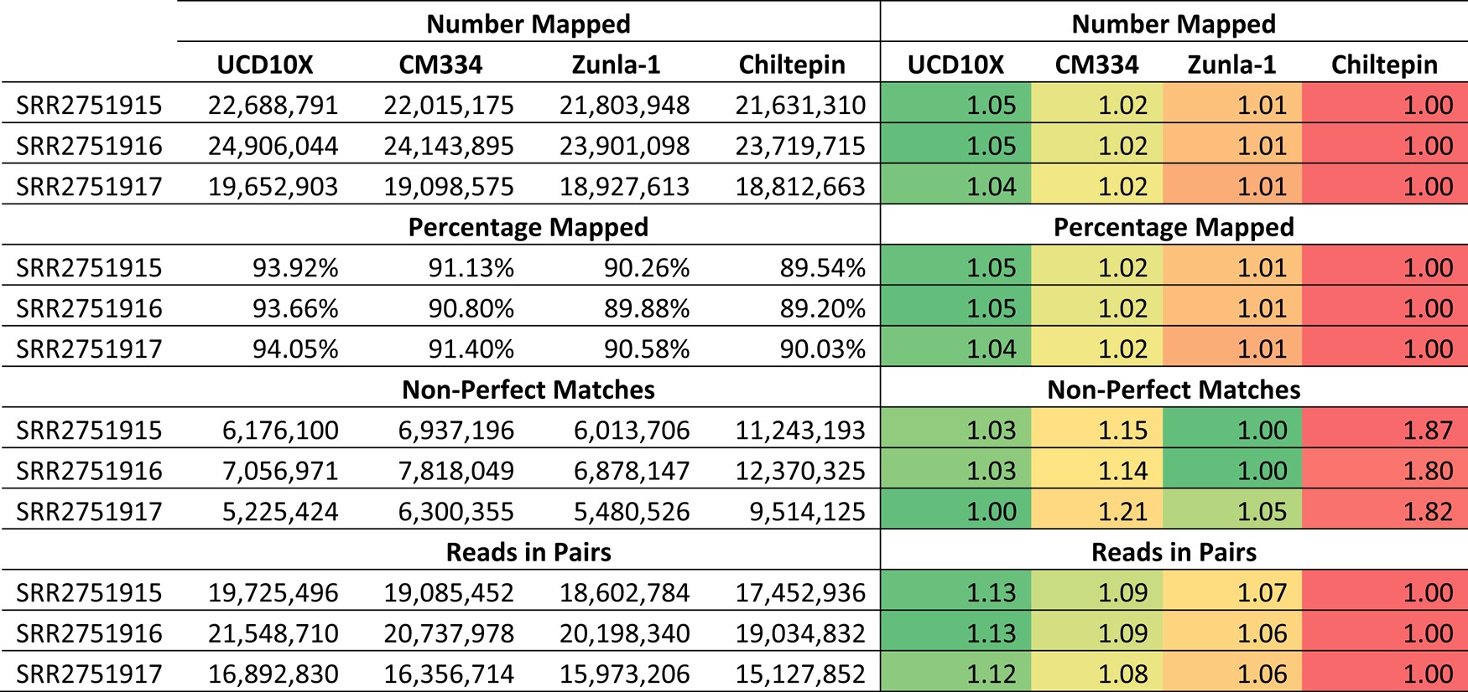Select the 5,225,424 cell
The height and width of the screenshot is (692, 1468).
[x=280, y=511]
